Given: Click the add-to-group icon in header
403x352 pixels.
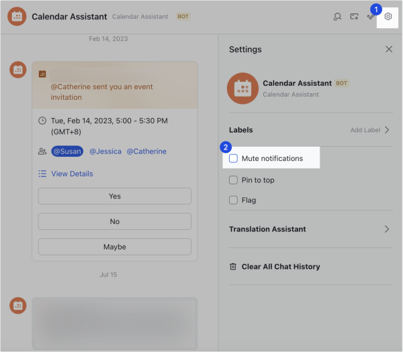Looking at the screenshot, I should pyautogui.click(x=355, y=17).
